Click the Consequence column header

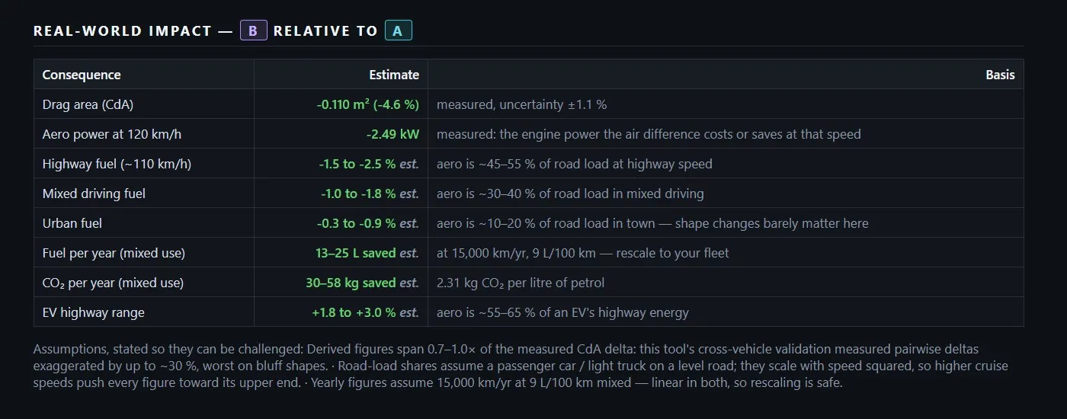pyautogui.click(x=82, y=75)
